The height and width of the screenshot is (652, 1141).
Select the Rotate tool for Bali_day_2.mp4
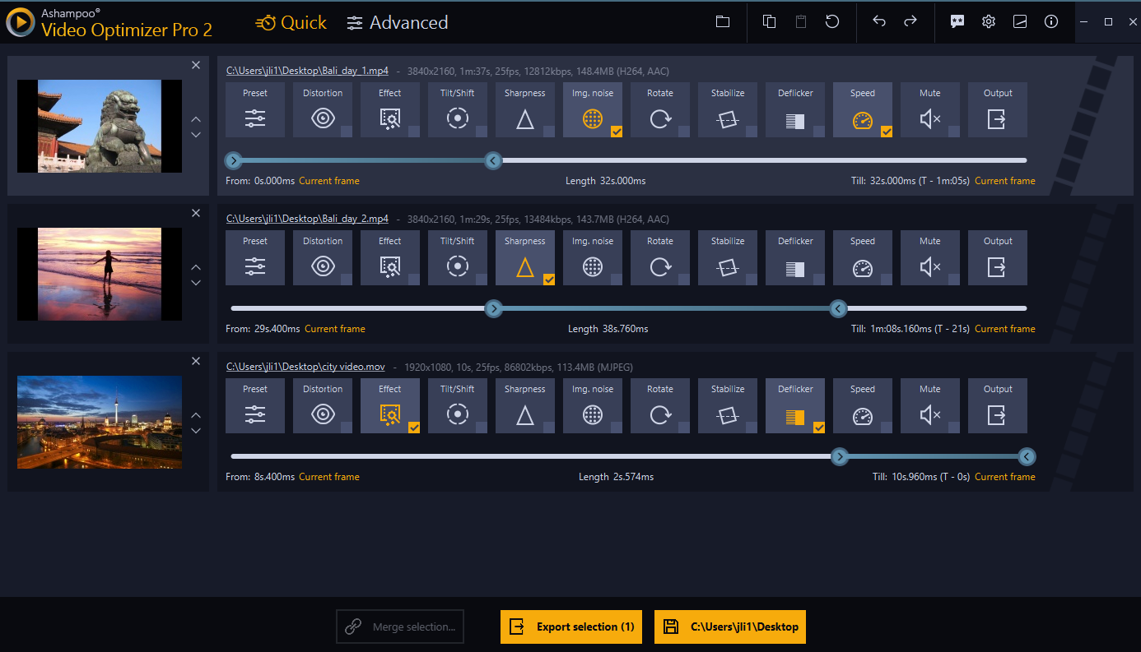tap(660, 257)
